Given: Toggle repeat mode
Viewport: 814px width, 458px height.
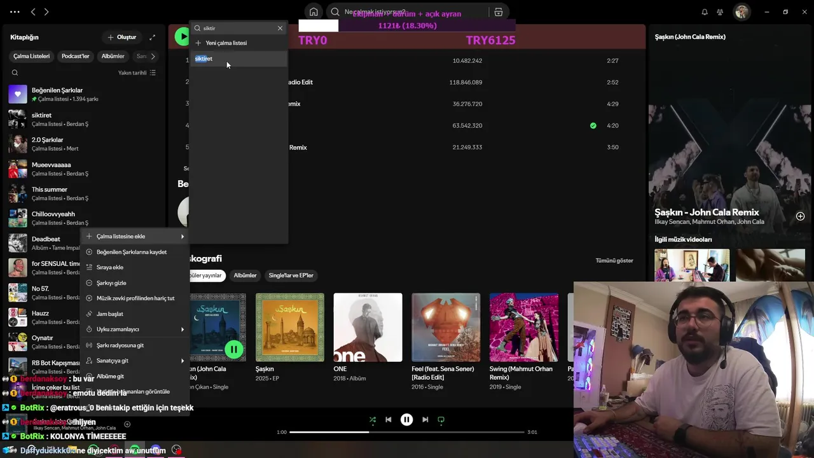Looking at the screenshot, I should point(441,420).
